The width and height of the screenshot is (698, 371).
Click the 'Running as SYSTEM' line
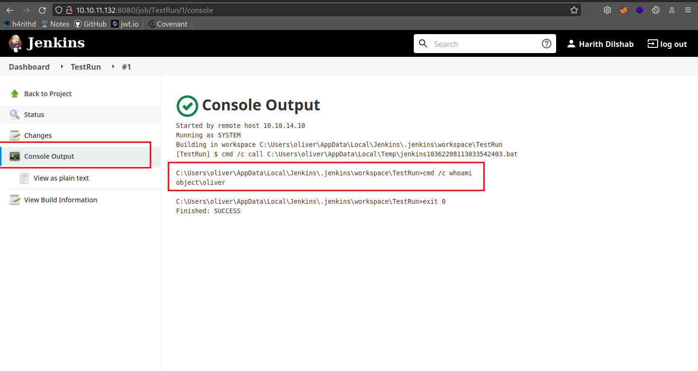click(208, 136)
